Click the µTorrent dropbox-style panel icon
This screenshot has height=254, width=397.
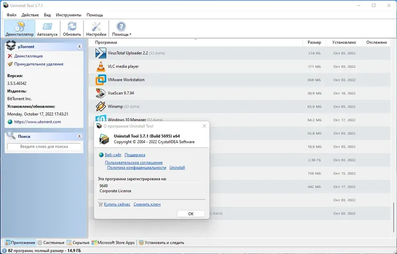tap(11, 46)
